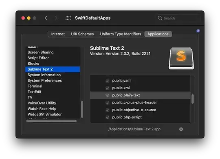Close the SwiftDefaultApps window
This screenshot has height=159, width=220.
click(23, 18)
